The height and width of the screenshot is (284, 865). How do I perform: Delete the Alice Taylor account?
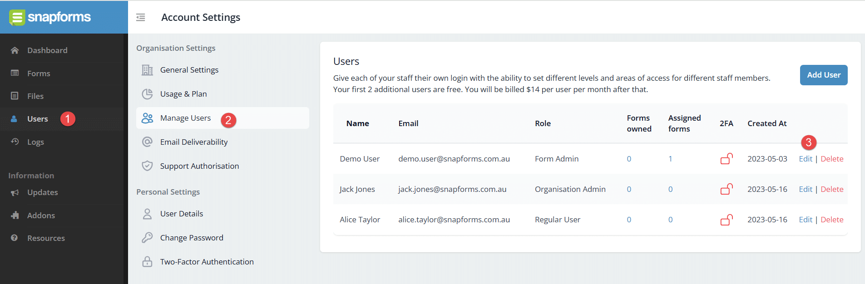(x=832, y=220)
